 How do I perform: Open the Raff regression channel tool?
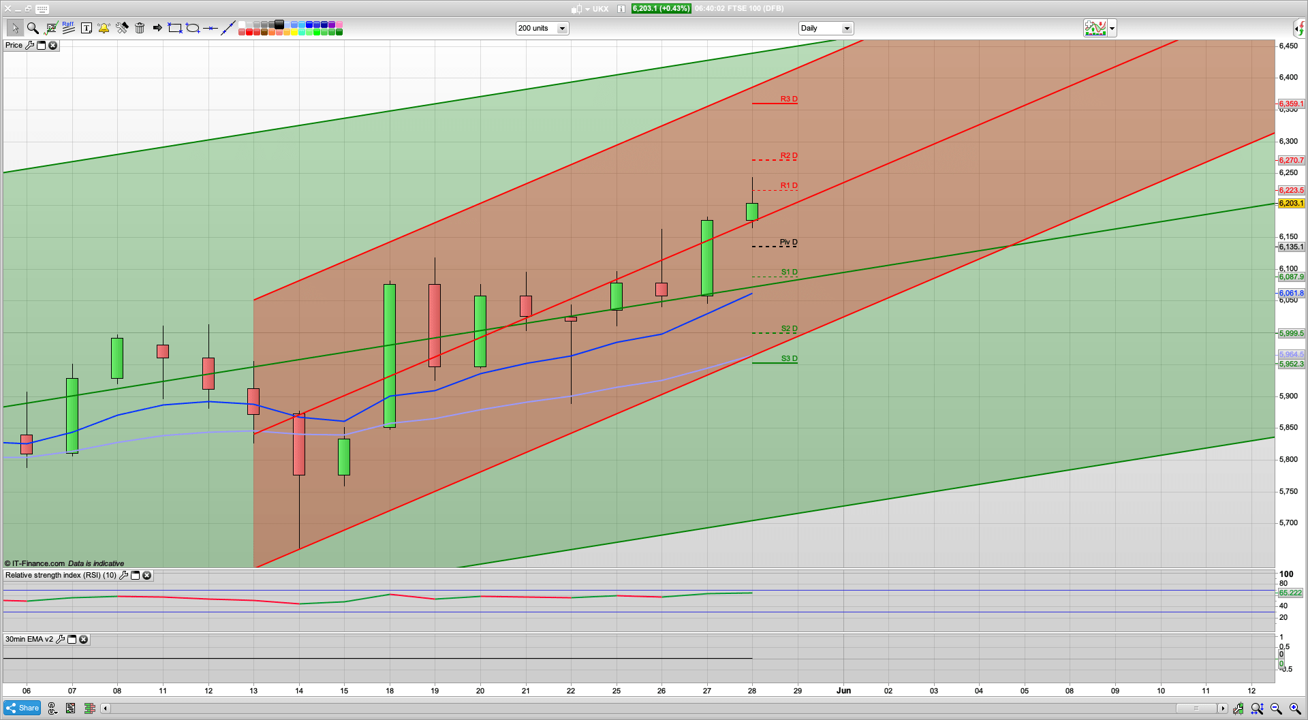coord(68,28)
